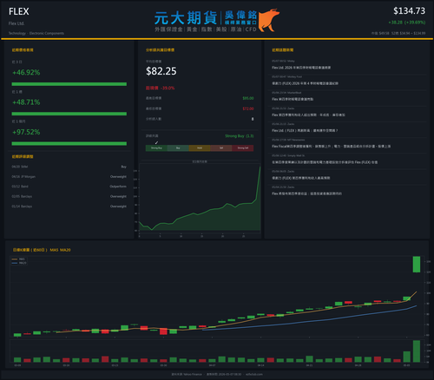Click the $95.00 highest target value
The height and width of the screenshot is (380, 434).
pos(248,98)
